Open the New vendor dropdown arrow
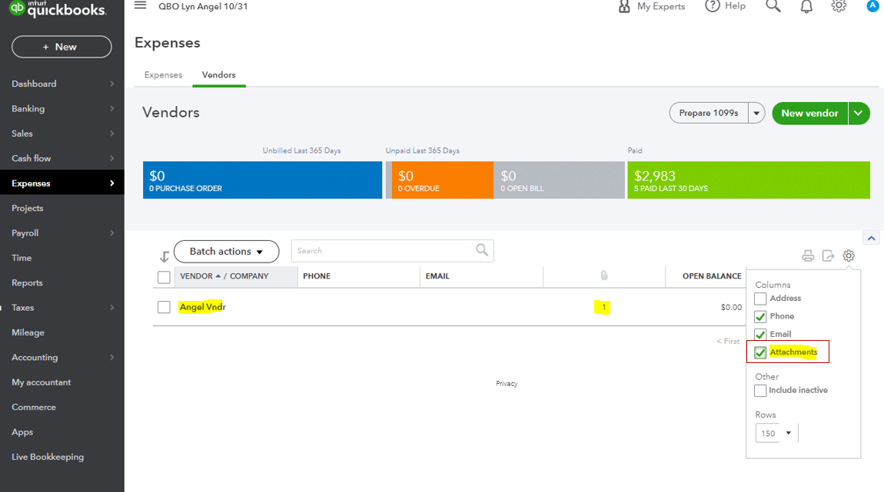This screenshot has width=884, height=492. coord(858,113)
